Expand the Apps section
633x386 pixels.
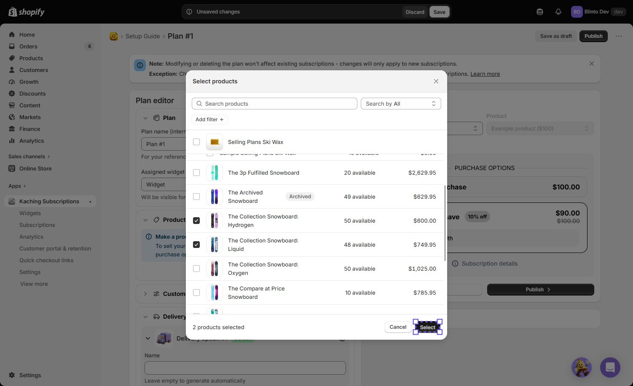(17, 186)
